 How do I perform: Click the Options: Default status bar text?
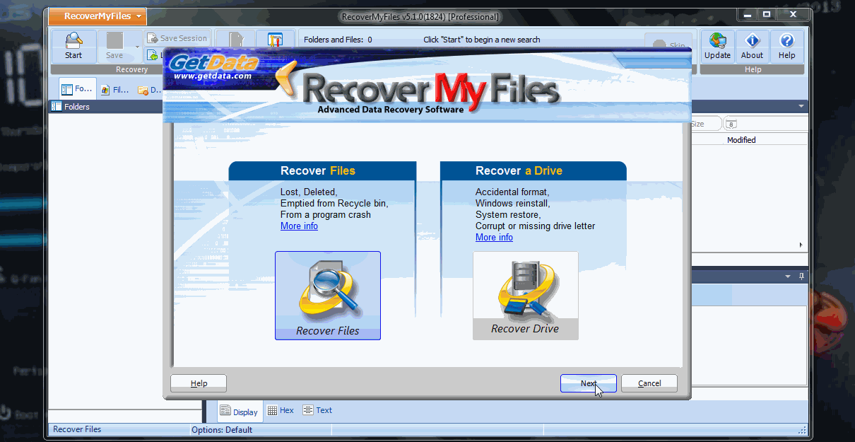222,430
